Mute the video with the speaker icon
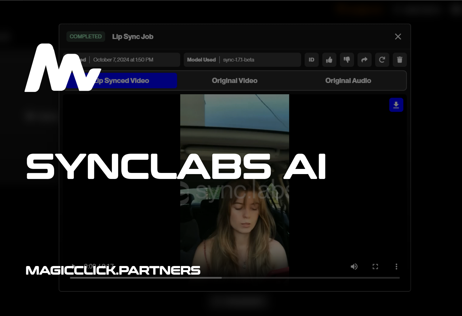Image resolution: width=462 pixels, height=316 pixels. click(354, 267)
